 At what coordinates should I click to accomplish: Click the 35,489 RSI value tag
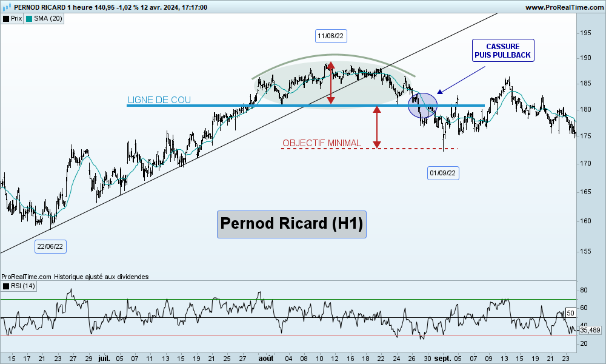click(590, 330)
